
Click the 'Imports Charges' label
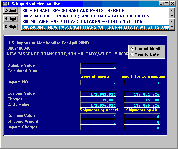click(22, 127)
